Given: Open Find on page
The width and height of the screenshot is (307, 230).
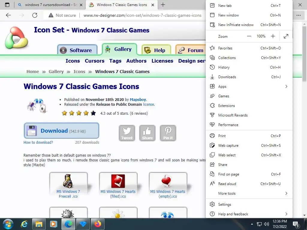Looking at the screenshot, I should 249,174.
